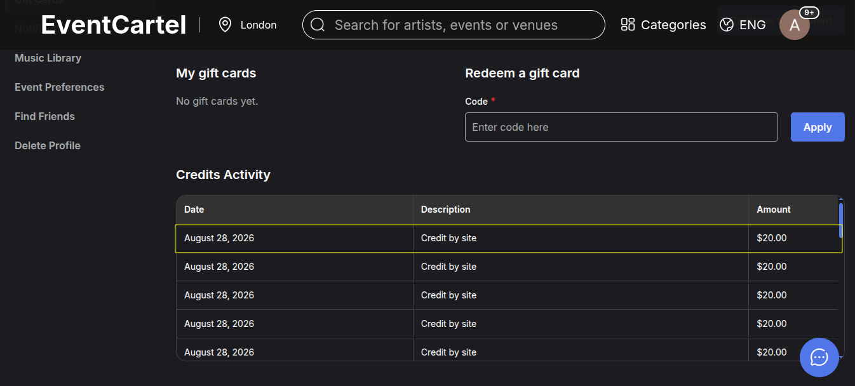This screenshot has height=386, width=855.
Task: Select Find Friends in sidebar
Action: [x=44, y=116]
